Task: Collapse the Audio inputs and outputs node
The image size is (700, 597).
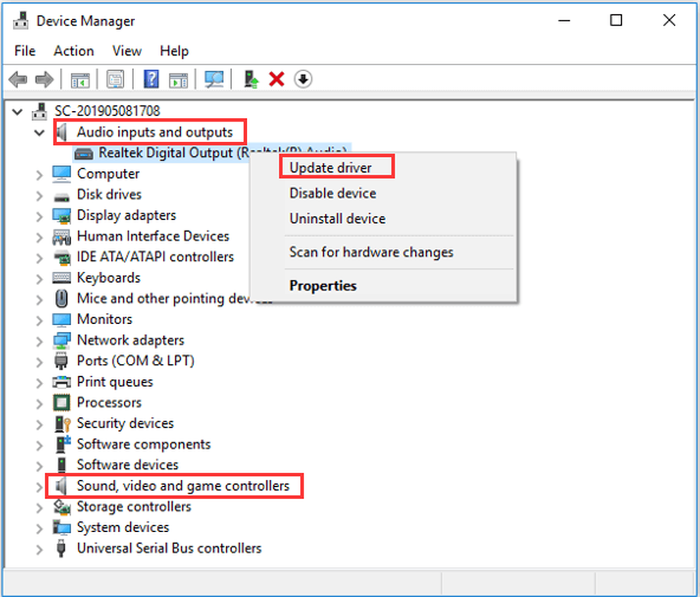Action: (x=40, y=132)
